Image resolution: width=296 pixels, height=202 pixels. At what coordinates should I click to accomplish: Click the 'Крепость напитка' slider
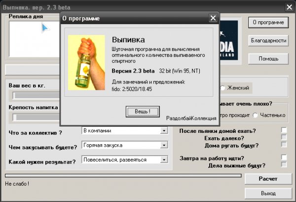pyautogui.click(x=36, y=118)
